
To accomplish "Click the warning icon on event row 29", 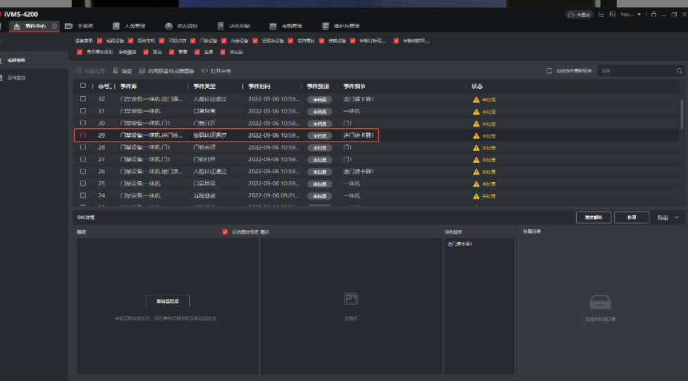I will [x=476, y=135].
